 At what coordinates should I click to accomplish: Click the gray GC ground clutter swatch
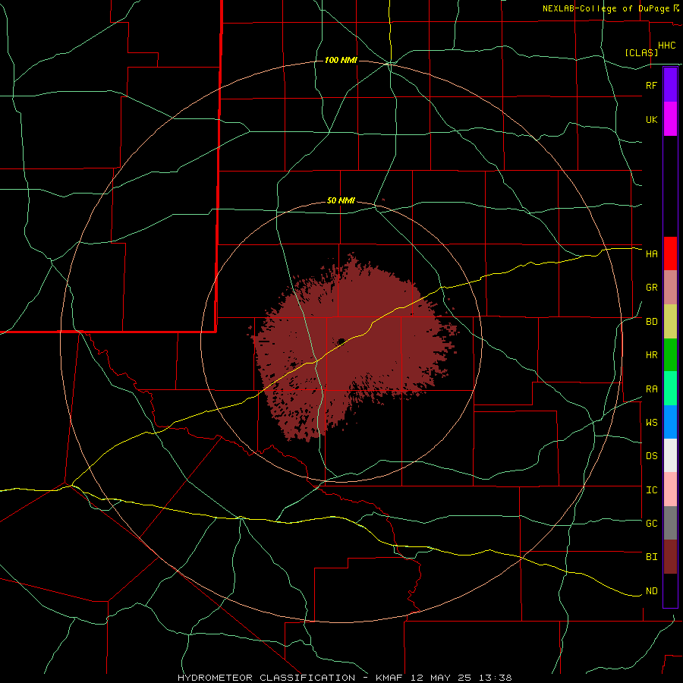click(670, 523)
